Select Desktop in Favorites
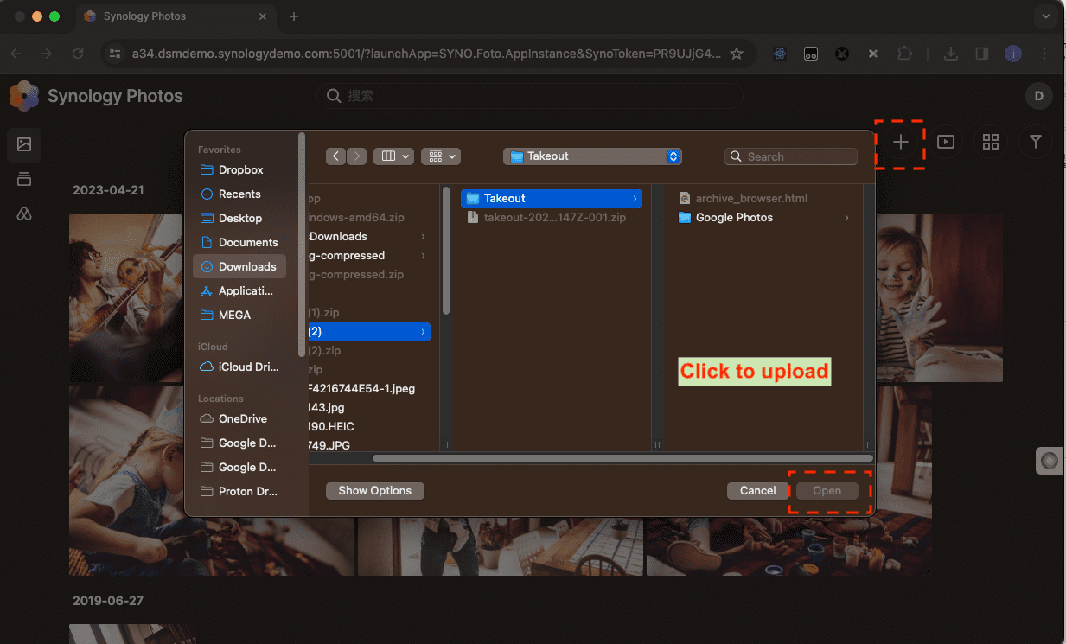1066x644 pixels. coord(239,219)
